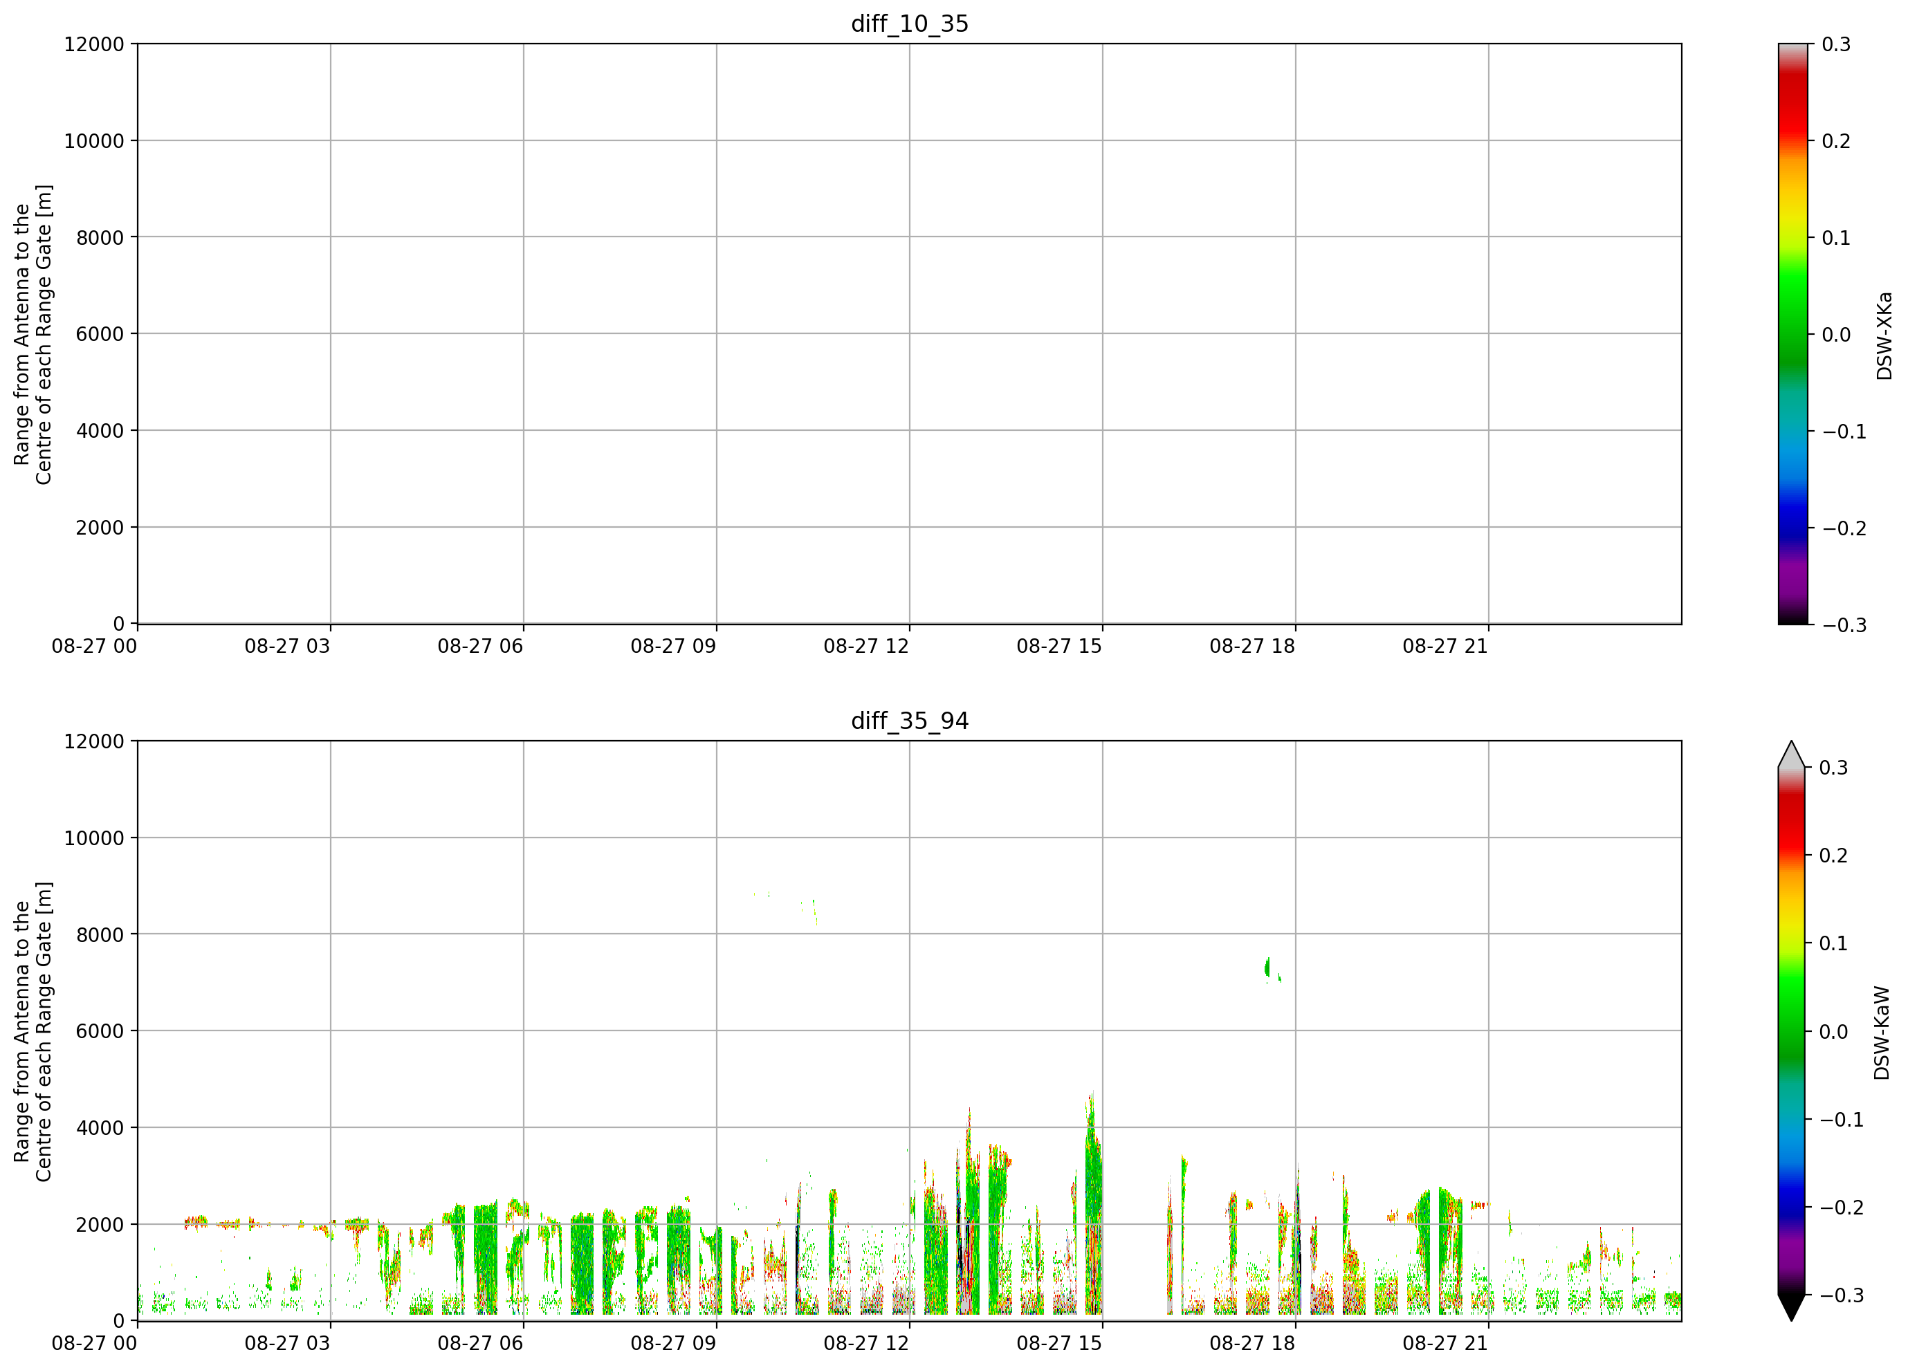Screen dimensions: 1908x1368
Task: Select the DSW-KaW colorbar label
Action: [1881, 1033]
